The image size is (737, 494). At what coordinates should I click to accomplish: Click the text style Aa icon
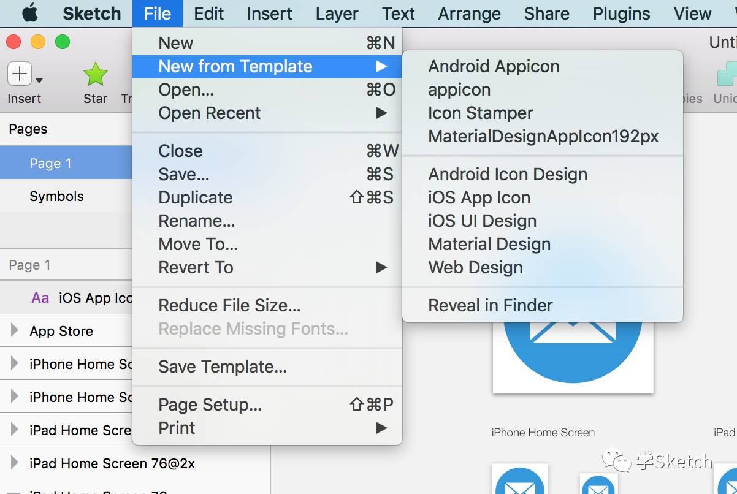point(40,298)
